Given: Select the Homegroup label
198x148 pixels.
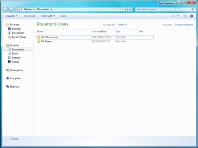Looking at the screenshot, I should 17,70.
